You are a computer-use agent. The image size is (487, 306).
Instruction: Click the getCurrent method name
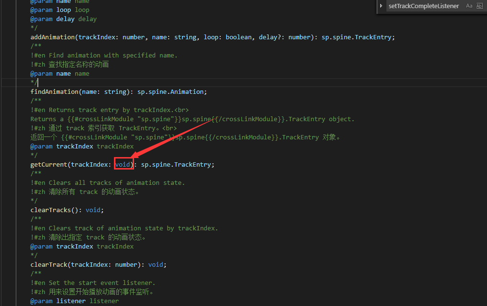tap(49, 164)
